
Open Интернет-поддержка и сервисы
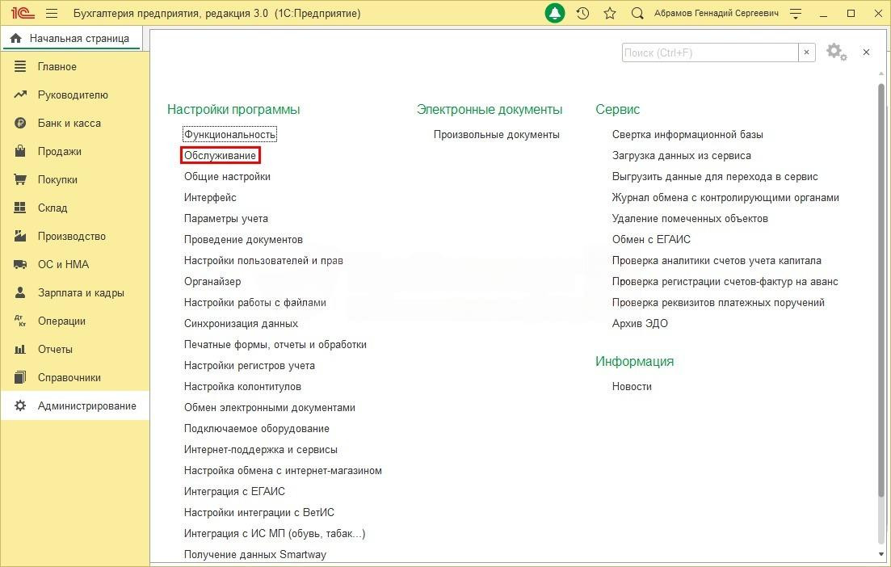point(261,450)
